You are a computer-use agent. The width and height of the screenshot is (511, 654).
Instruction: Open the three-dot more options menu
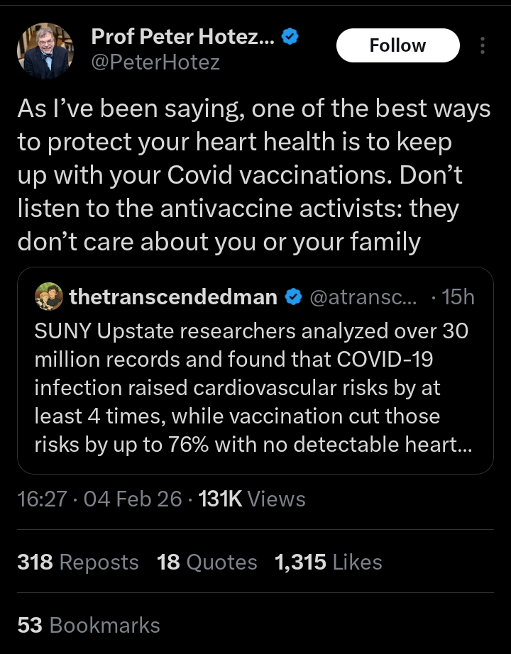point(483,46)
